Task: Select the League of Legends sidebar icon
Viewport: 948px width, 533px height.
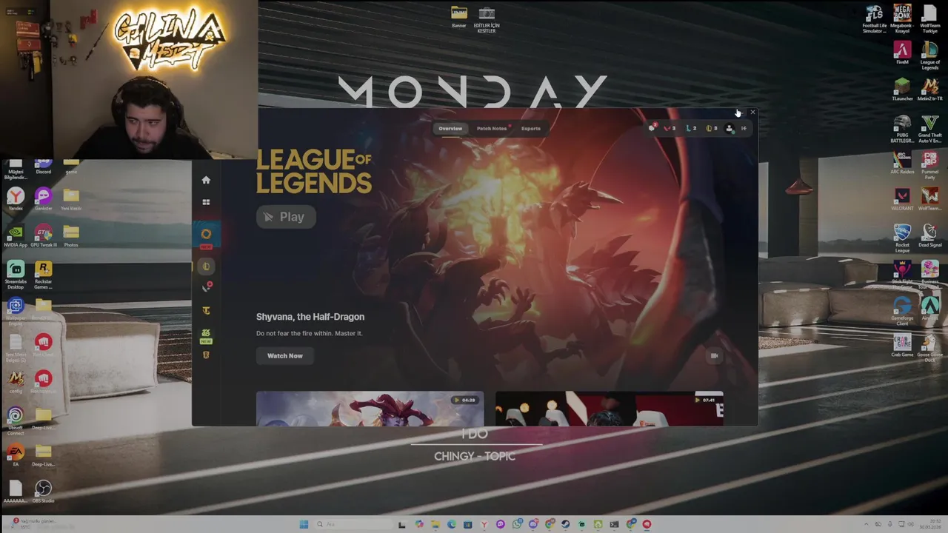Action: [x=206, y=266]
